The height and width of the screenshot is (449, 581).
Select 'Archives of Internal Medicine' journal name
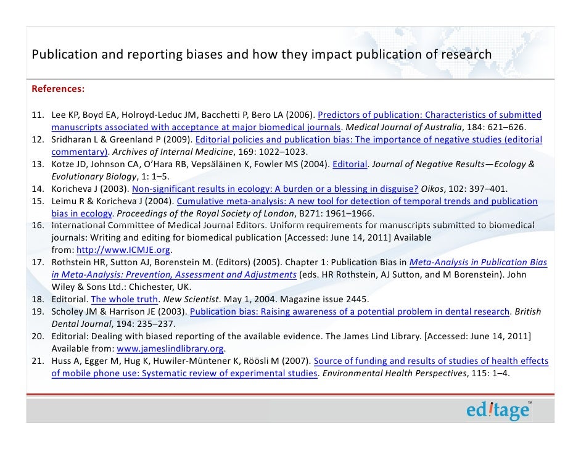point(173,152)
